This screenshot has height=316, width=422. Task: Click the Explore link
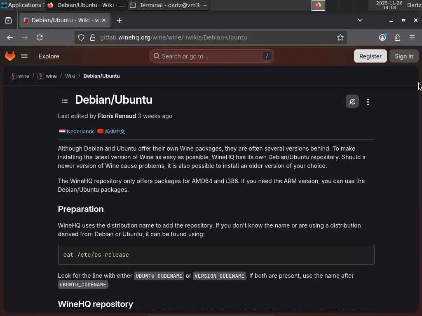click(49, 56)
